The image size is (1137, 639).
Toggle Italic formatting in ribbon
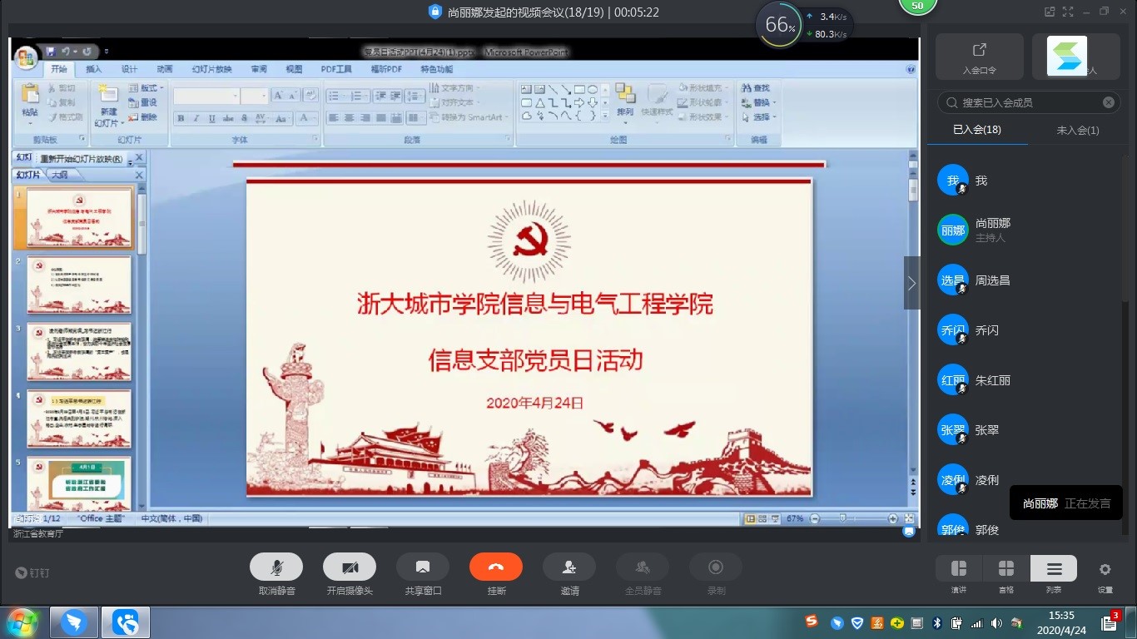click(196, 118)
